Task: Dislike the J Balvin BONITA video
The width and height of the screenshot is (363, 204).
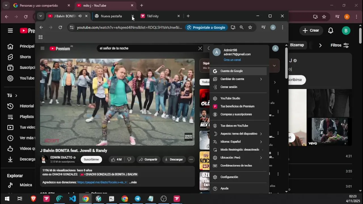Action: [x=129, y=160]
